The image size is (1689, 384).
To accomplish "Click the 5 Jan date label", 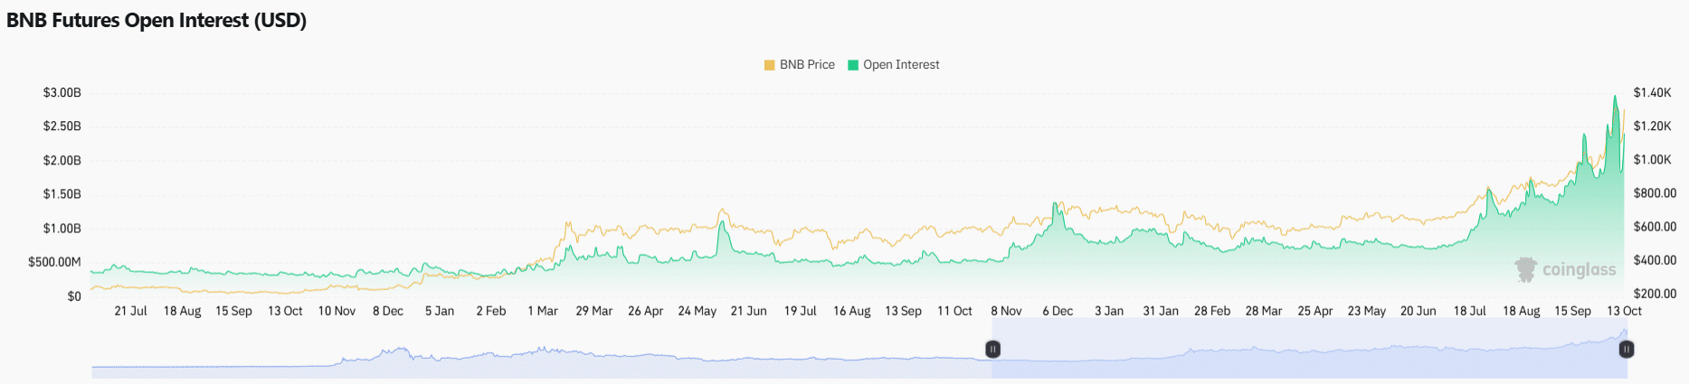I will click(440, 311).
